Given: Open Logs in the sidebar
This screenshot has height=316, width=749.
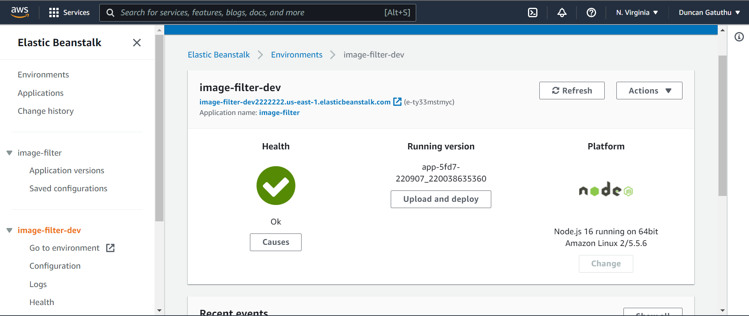Looking at the screenshot, I should 38,284.
